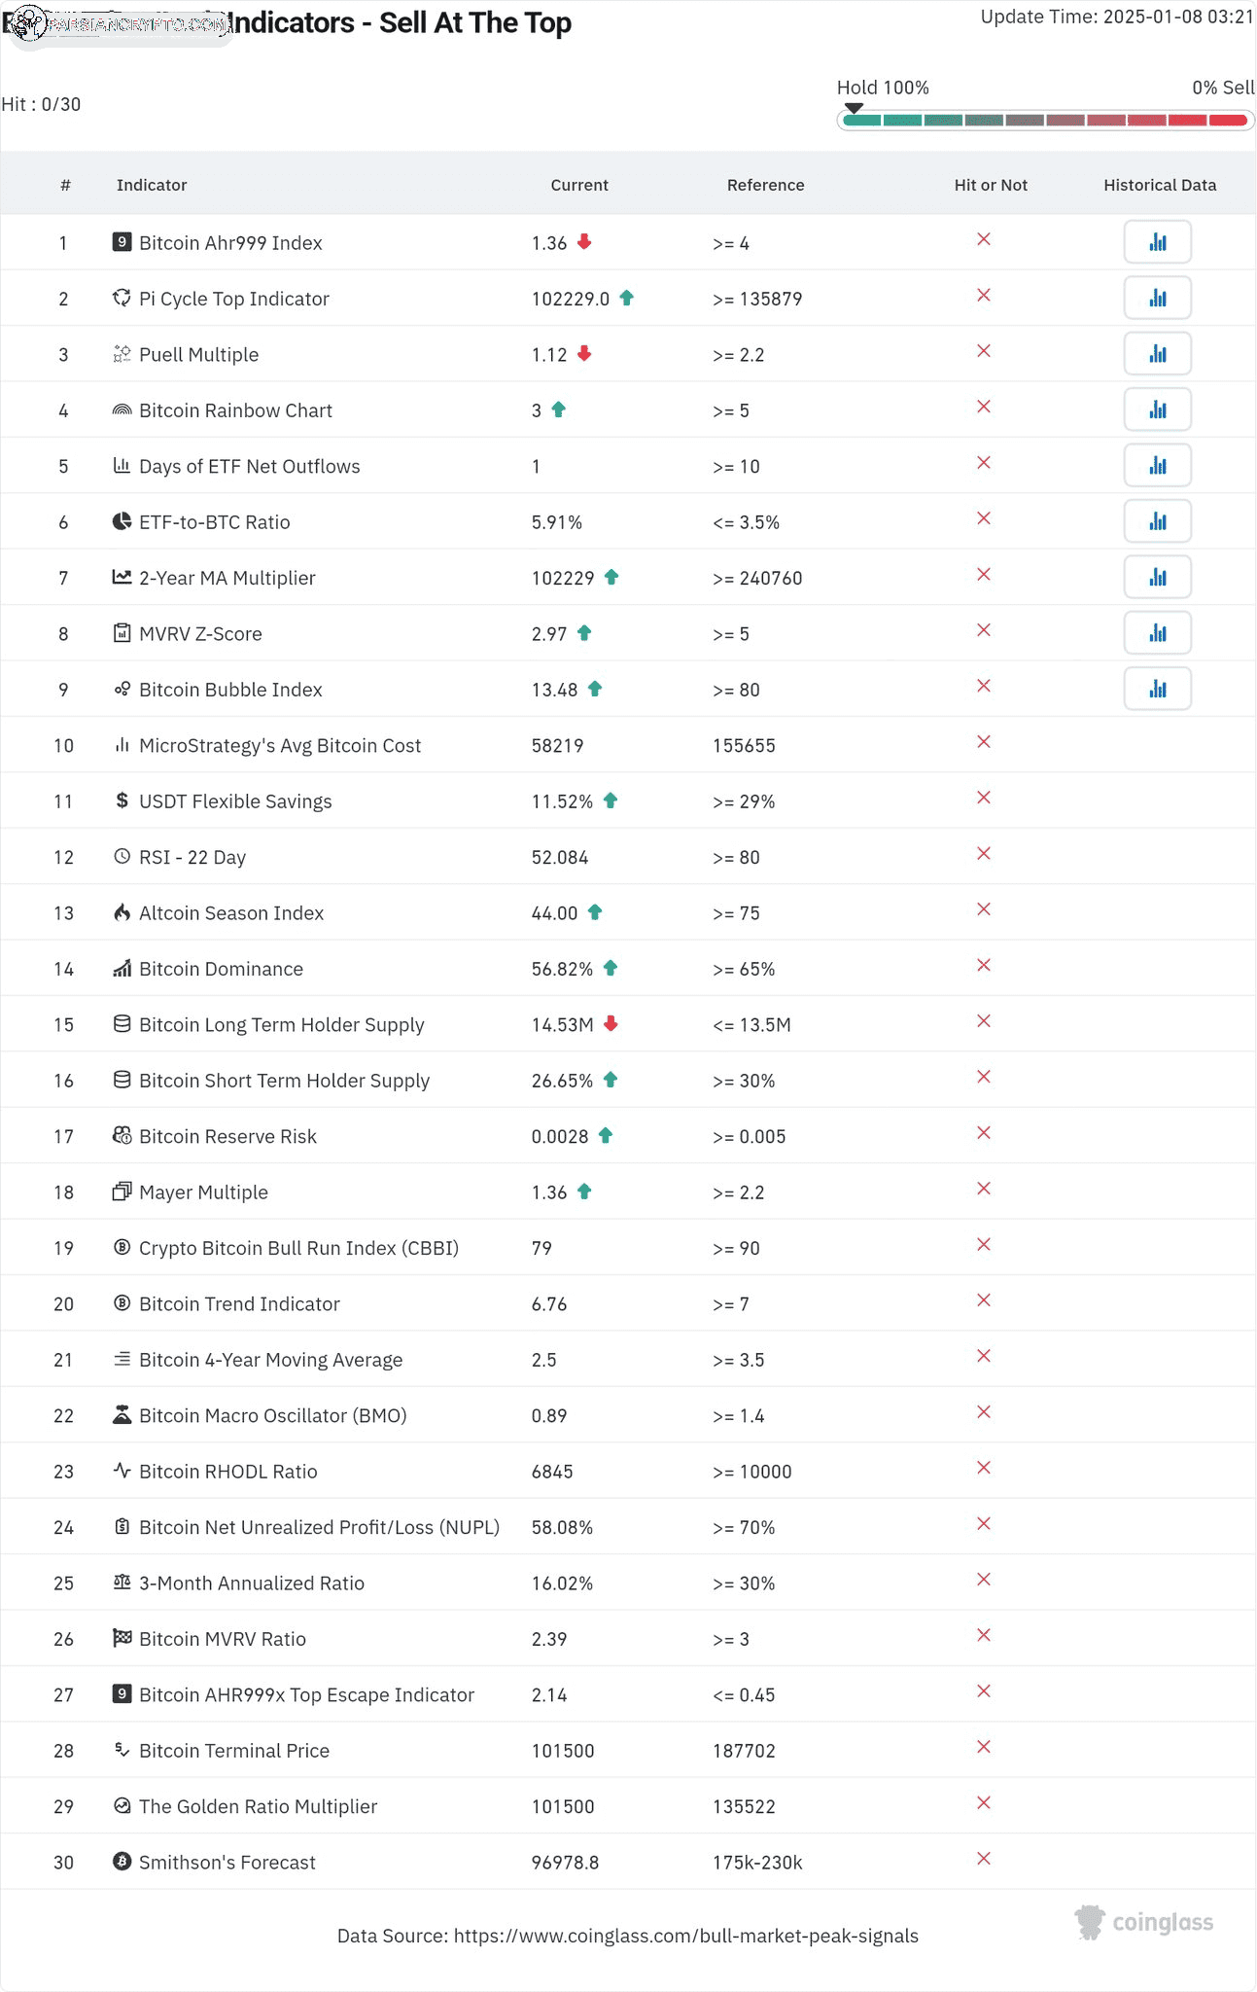Select the Bitcoin Trend Indicator name
This screenshot has width=1257, height=1992.
coord(239,1303)
